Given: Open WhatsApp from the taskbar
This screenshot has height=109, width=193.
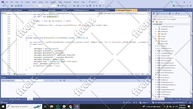Looking at the screenshot, I should pos(58,106).
